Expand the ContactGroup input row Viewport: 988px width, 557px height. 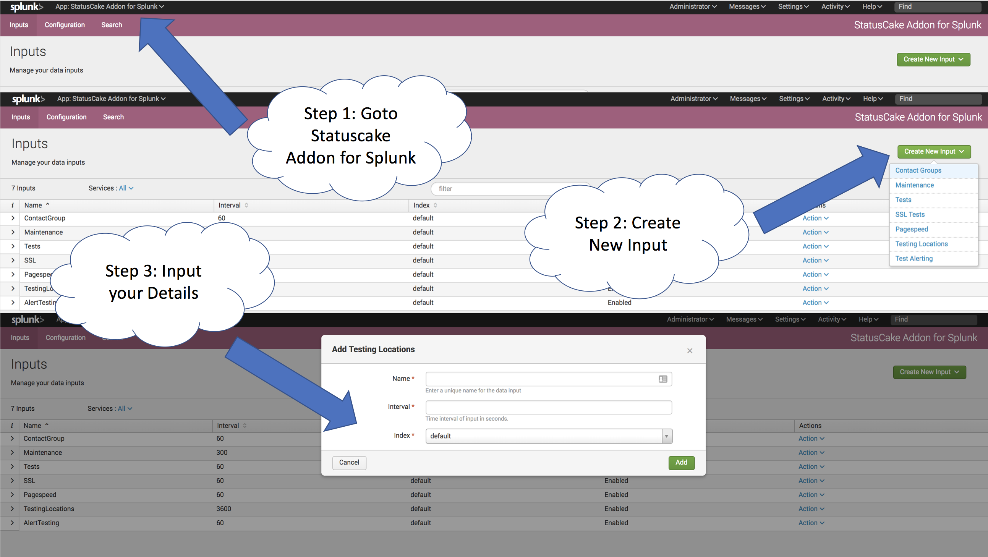pos(12,218)
